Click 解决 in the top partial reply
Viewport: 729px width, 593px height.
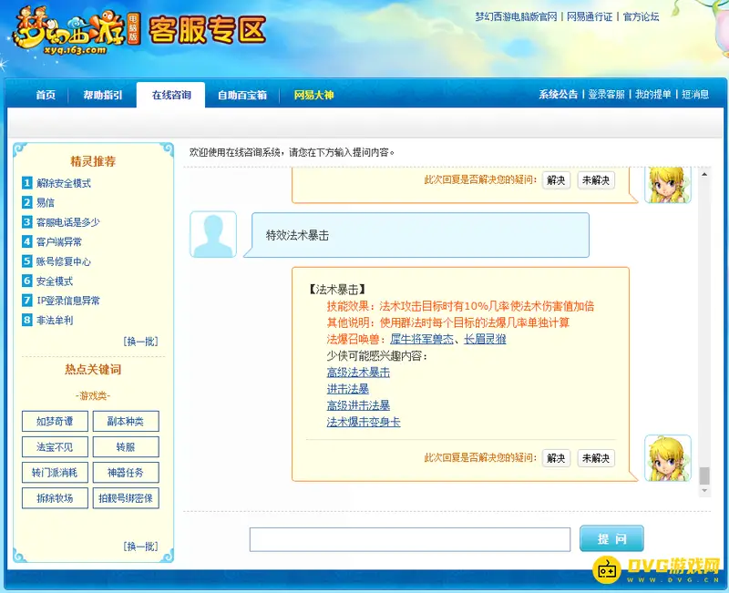tap(556, 179)
